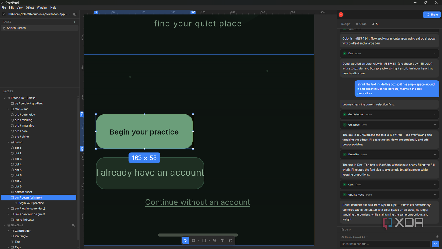Expand the Describe step details

click(435, 155)
